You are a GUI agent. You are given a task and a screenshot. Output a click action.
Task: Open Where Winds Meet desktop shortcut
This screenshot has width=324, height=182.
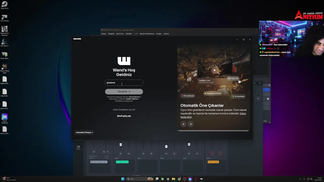click(x=5, y=69)
